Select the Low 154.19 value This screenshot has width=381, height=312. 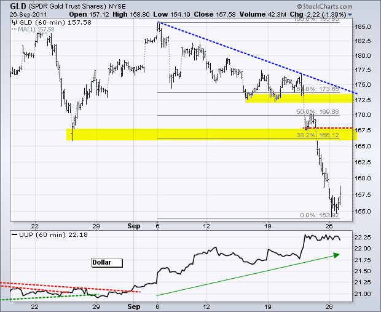(171, 15)
